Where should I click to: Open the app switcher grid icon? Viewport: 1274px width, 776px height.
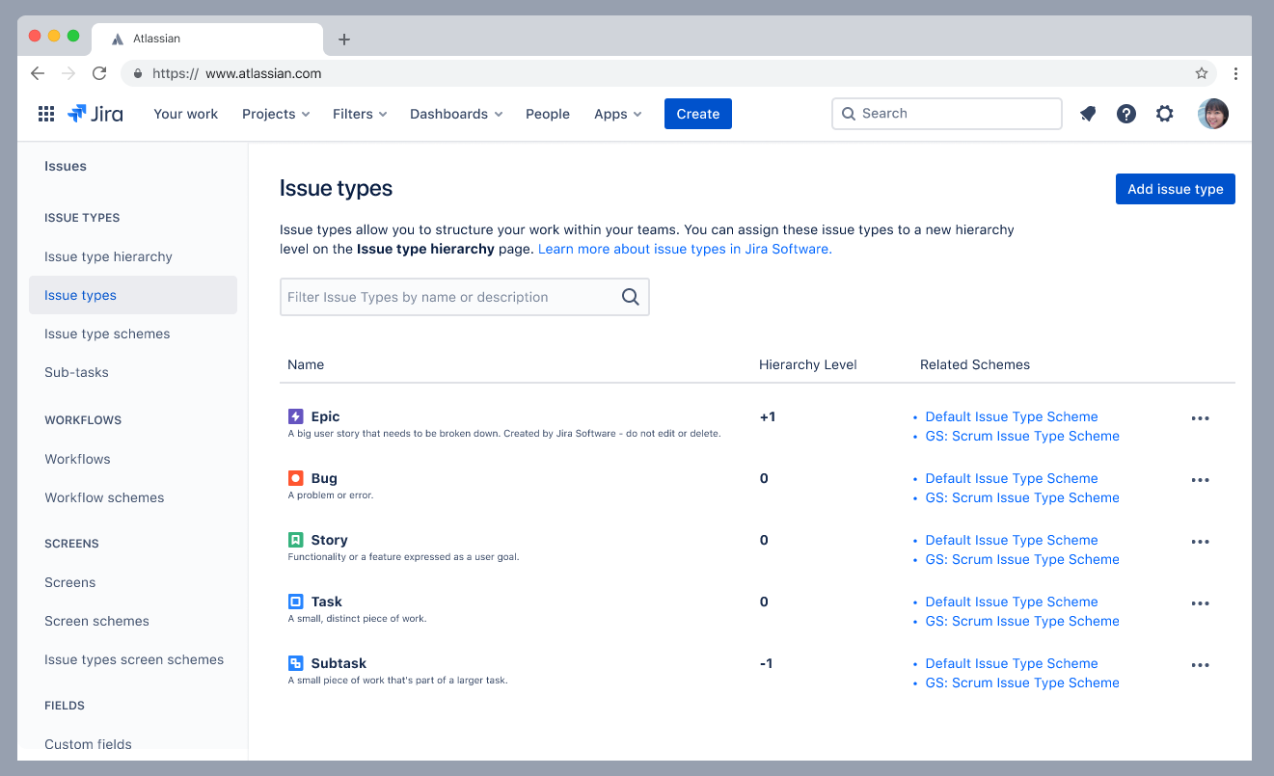pyautogui.click(x=45, y=113)
